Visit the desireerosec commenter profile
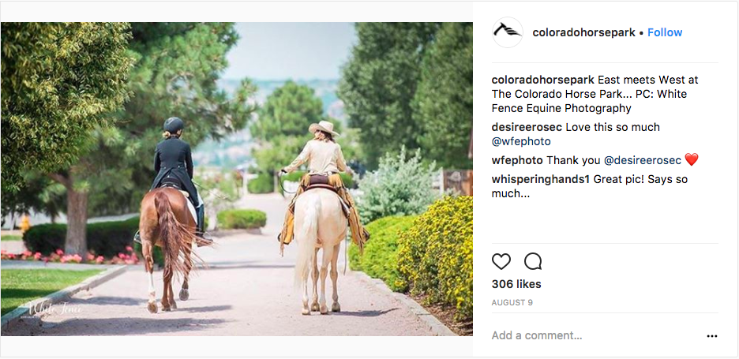Screen dimensions: 739x359 coord(527,127)
